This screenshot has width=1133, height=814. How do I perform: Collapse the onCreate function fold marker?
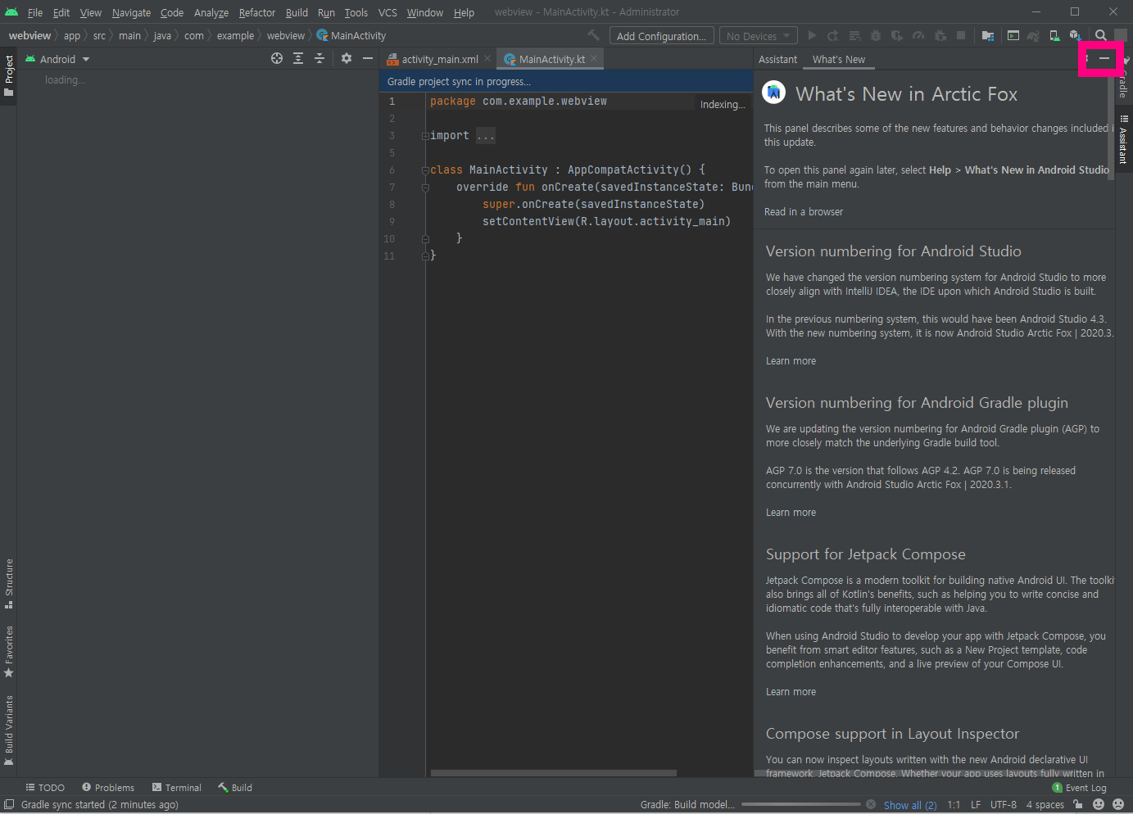(425, 188)
